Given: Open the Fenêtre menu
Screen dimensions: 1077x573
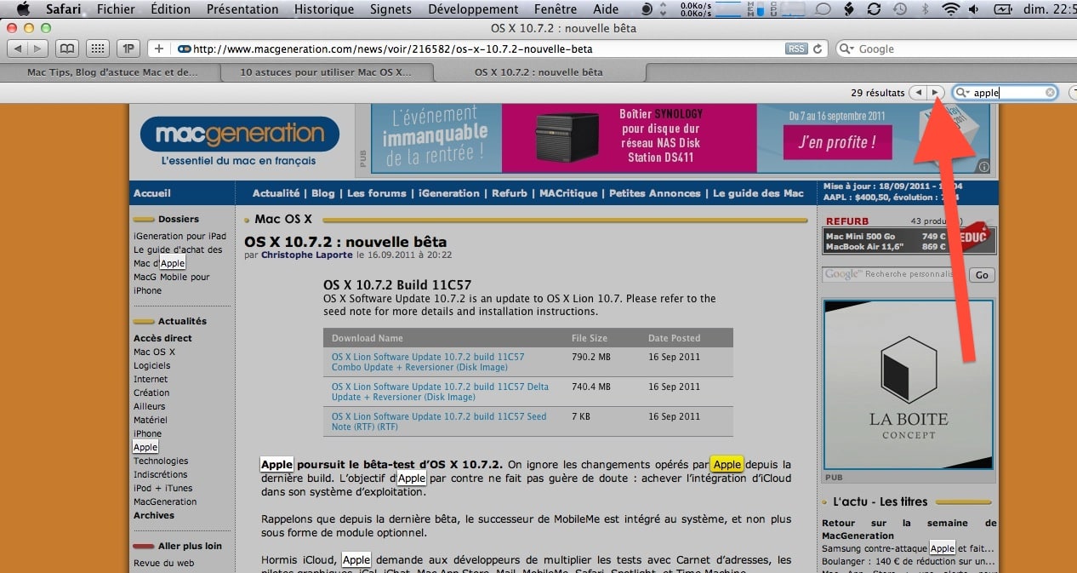Looking at the screenshot, I should tap(555, 9).
